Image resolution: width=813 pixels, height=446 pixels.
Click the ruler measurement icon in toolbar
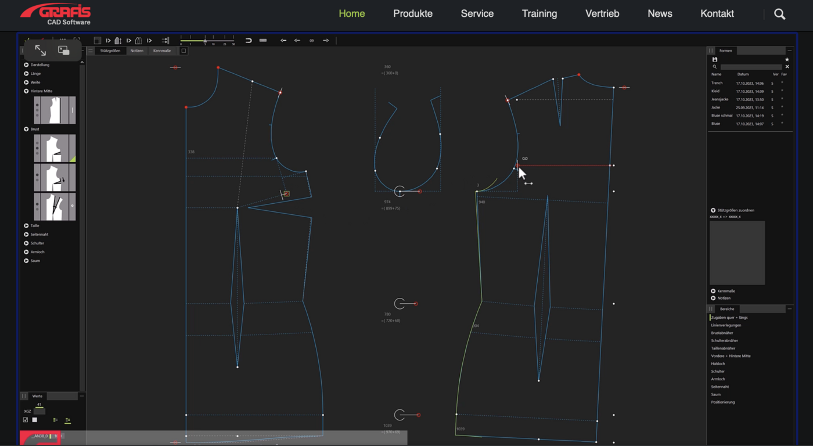tap(263, 41)
